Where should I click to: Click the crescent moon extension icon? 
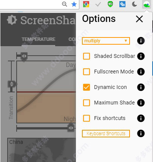[x=134, y=4]
